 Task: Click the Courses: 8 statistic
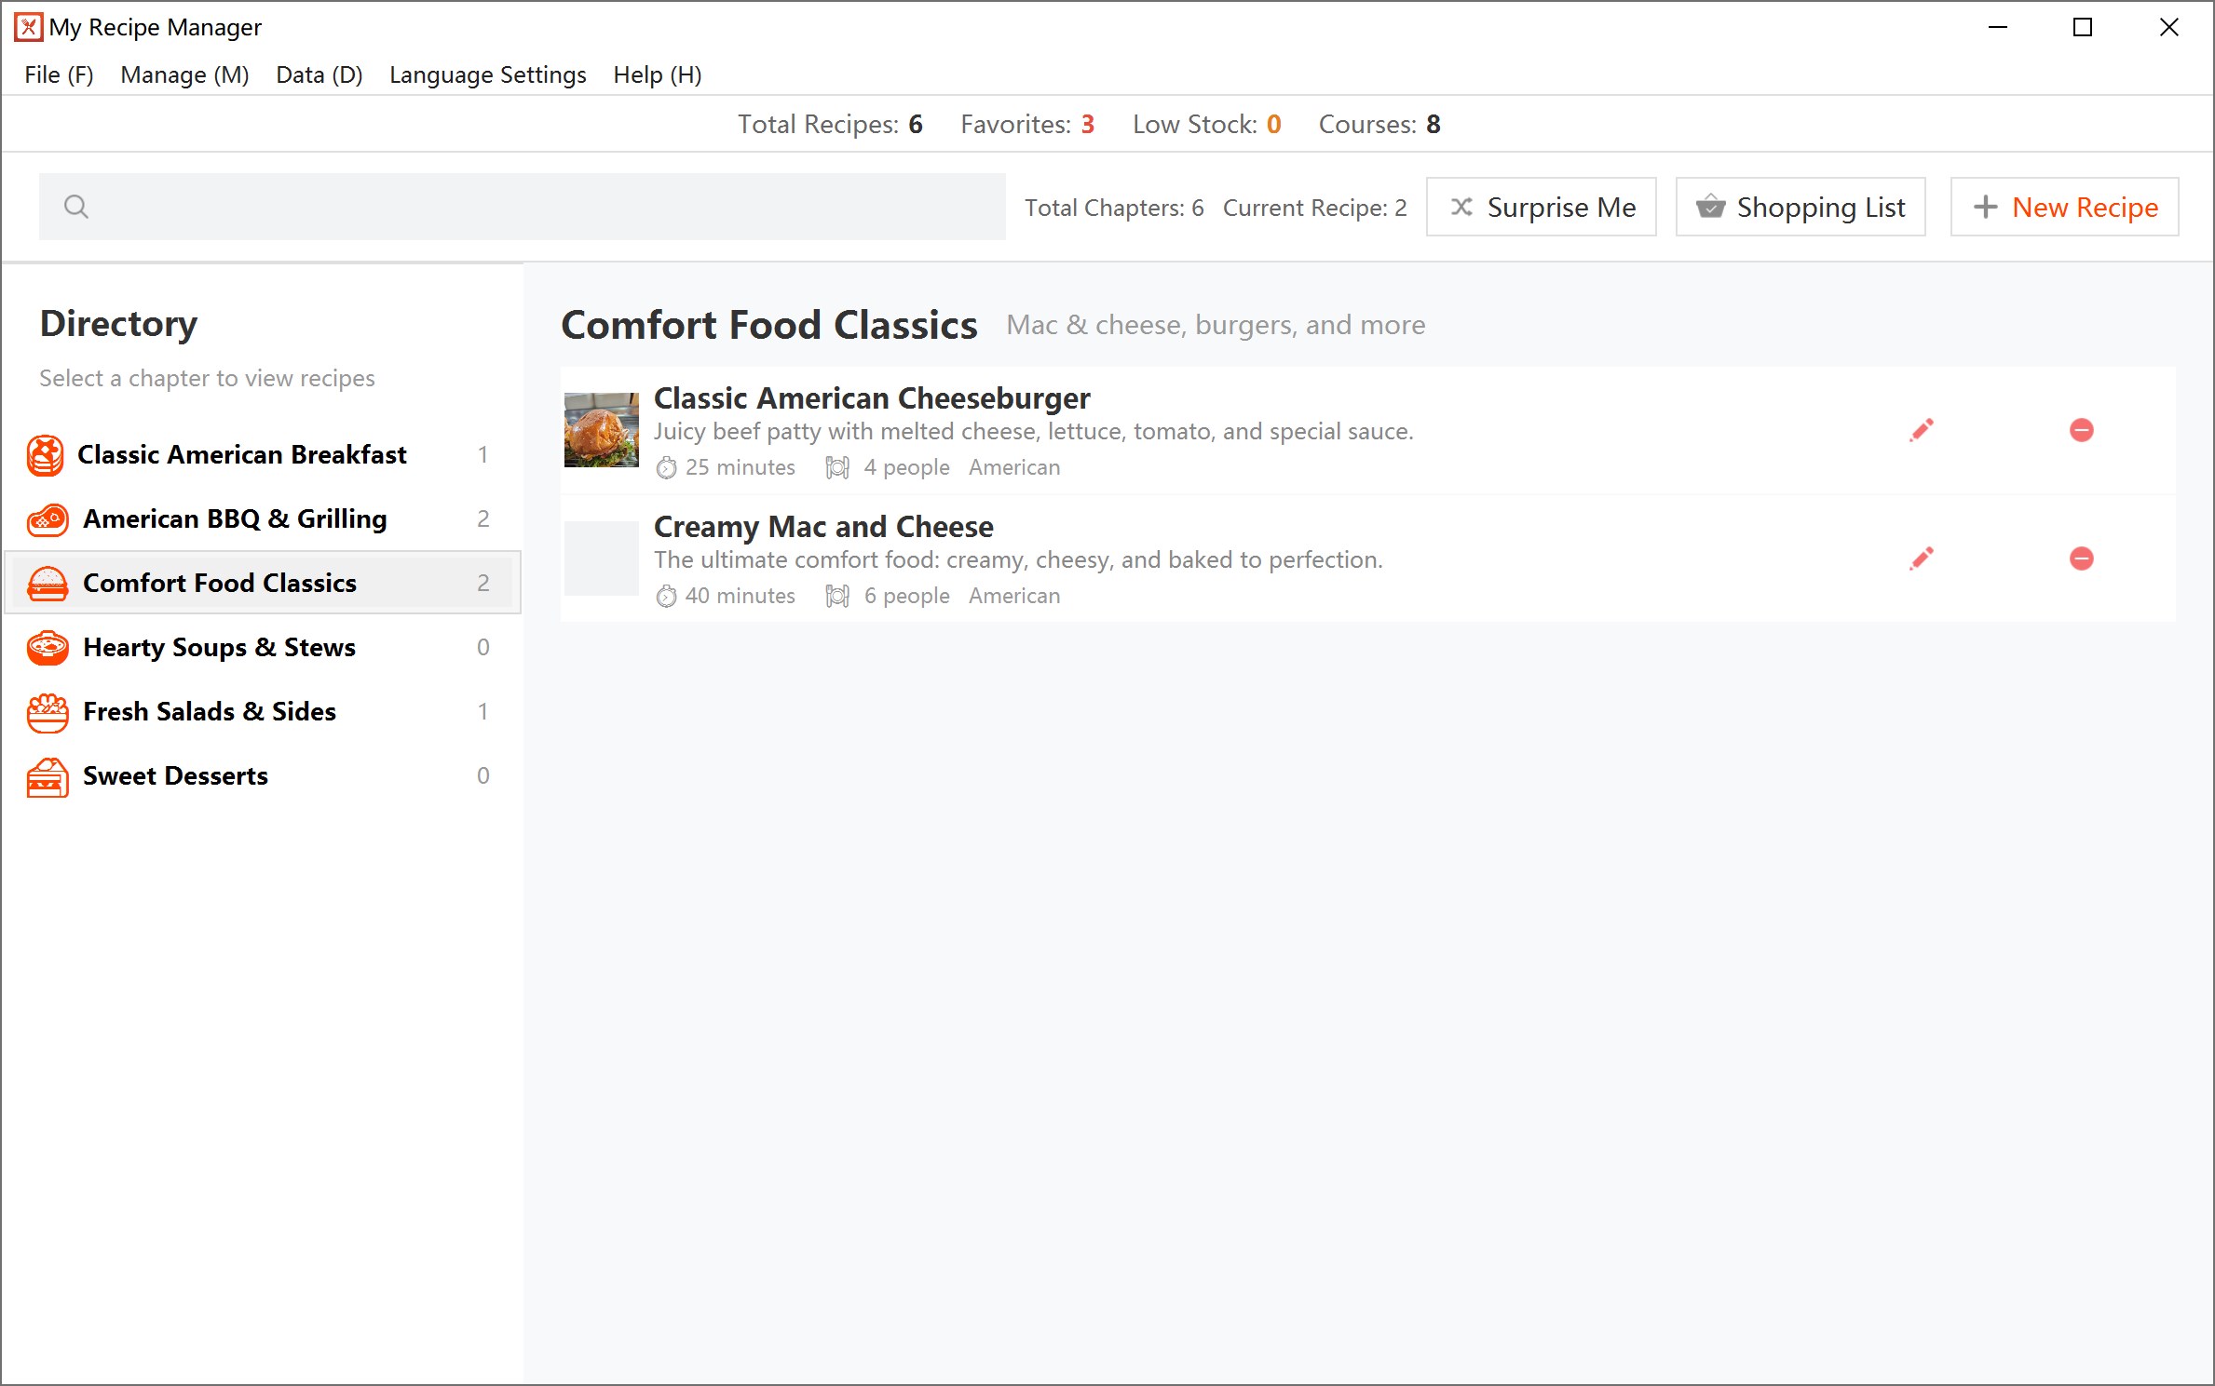(x=1379, y=124)
